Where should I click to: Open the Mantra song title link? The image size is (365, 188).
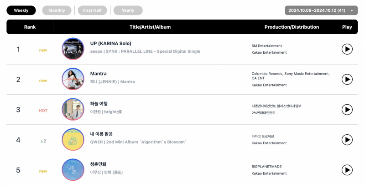point(98,74)
